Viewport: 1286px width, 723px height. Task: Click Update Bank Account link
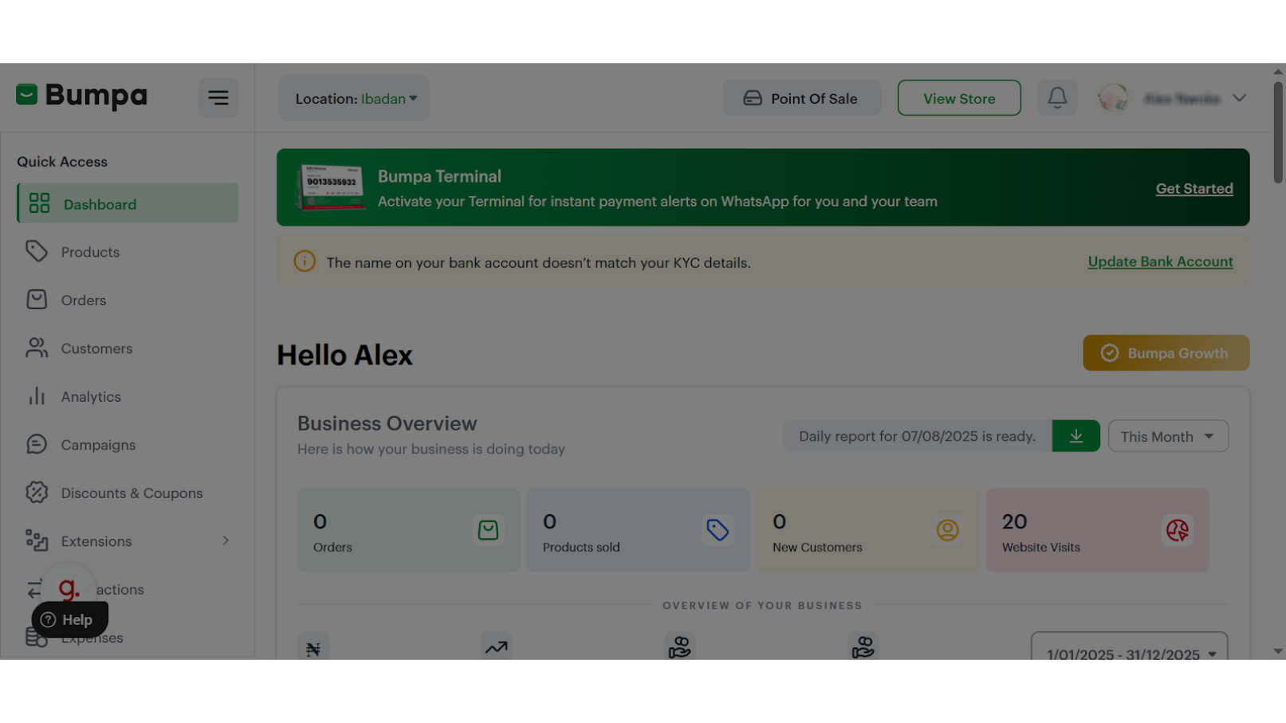(1160, 261)
